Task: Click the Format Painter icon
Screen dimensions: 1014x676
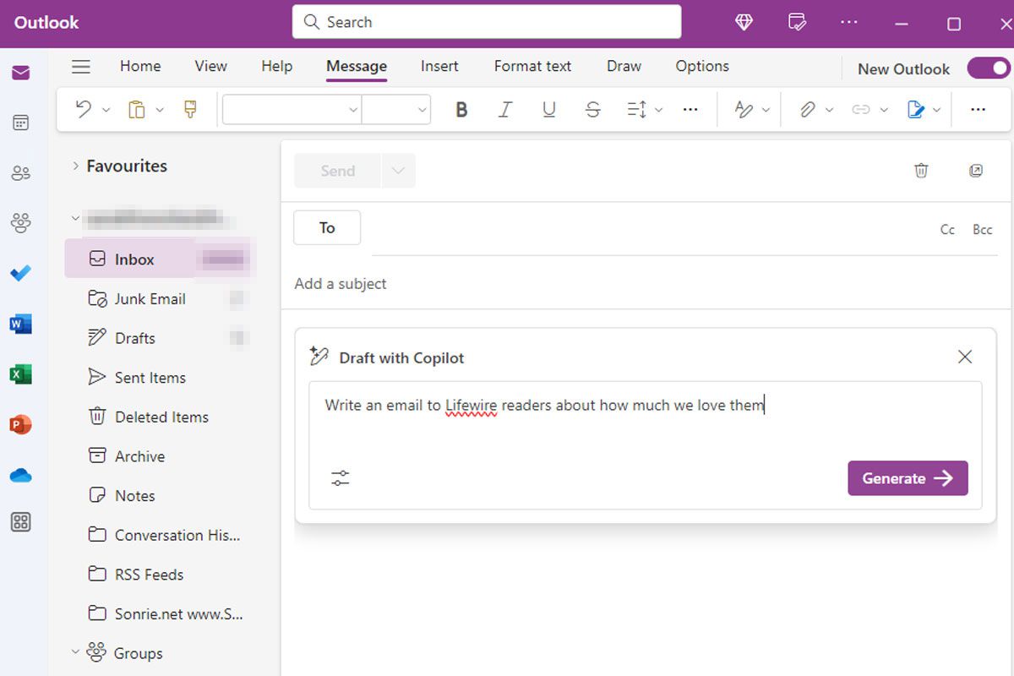Action: [190, 110]
